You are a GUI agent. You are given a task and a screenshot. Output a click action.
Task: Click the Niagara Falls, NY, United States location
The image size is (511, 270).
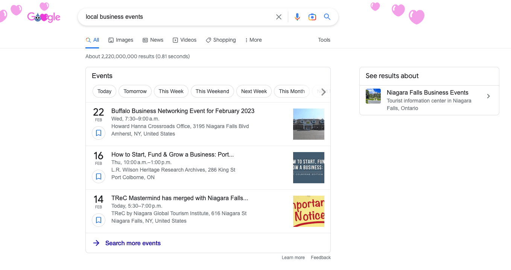point(149,221)
